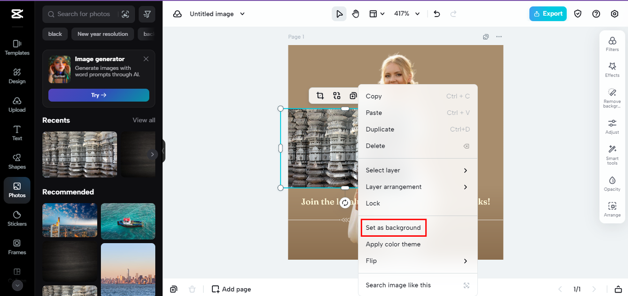Undo the last action
The image size is (628, 296).
(x=437, y=14)
